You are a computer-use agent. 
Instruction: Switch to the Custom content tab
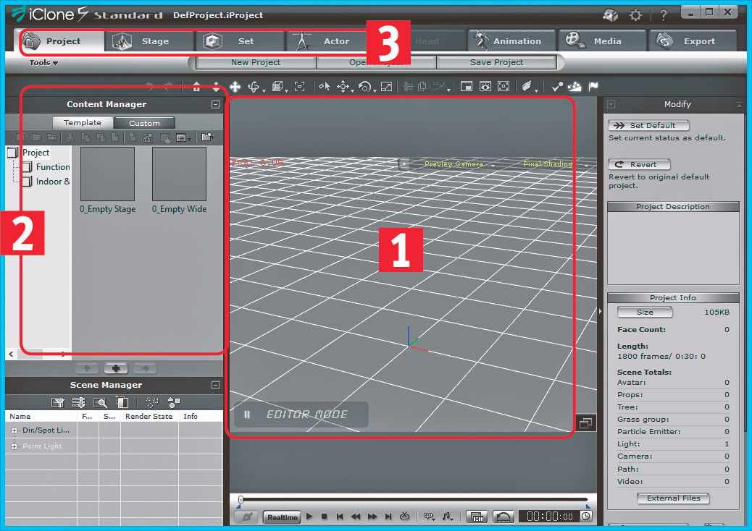(x=144, y=123)
